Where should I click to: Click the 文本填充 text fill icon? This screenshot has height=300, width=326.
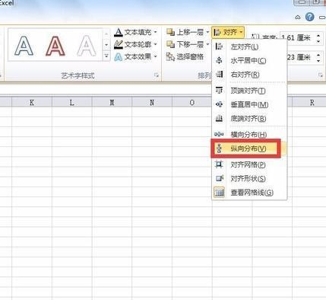click(x=118, y=32)
